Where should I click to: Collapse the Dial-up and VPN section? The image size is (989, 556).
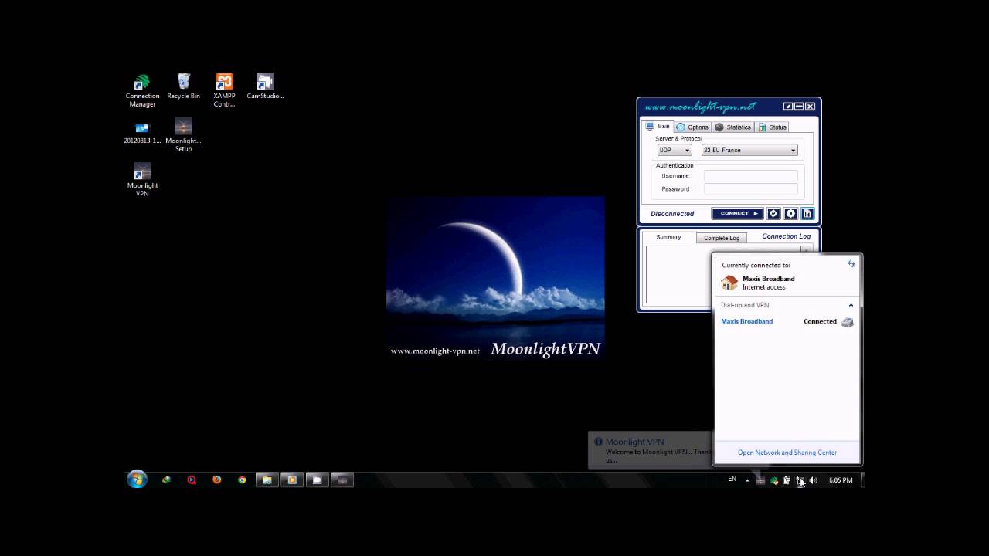pyautogui.click(x=851, y=305)
